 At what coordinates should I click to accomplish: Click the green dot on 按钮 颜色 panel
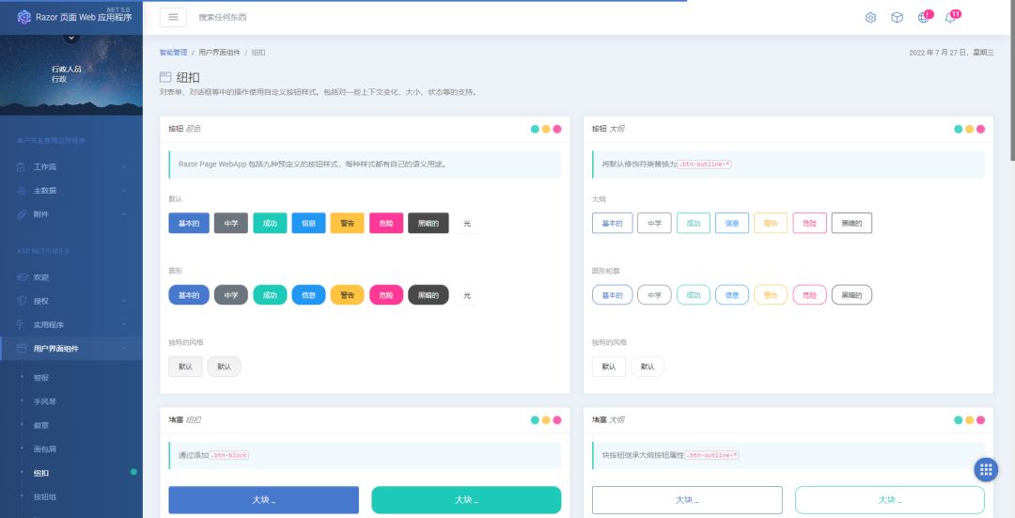(x=535, y=129)
